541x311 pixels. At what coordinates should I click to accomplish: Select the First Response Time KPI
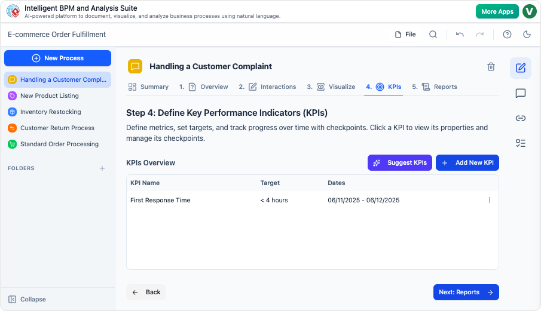click(x=160, y=200)
